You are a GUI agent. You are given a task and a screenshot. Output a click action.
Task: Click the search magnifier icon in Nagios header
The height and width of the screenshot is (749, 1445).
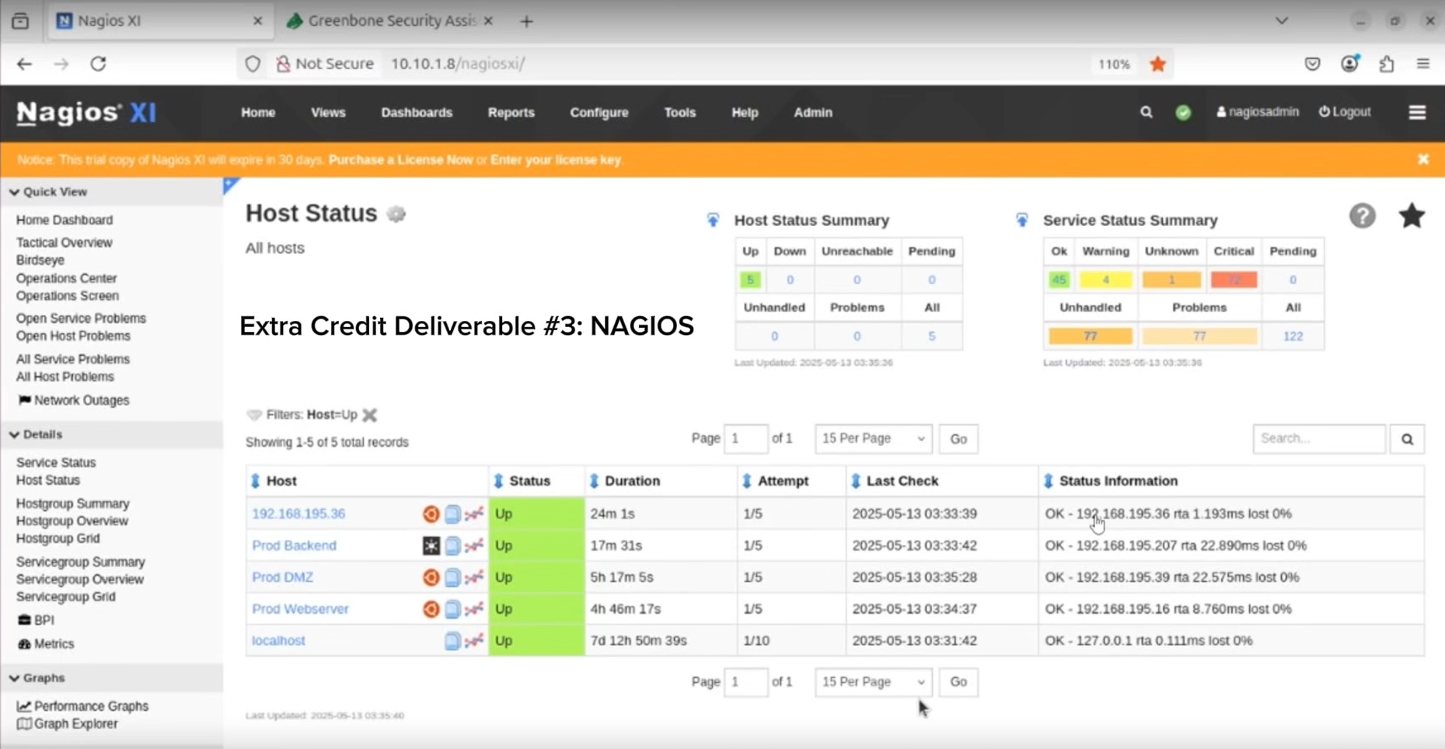click(1146, 113)
